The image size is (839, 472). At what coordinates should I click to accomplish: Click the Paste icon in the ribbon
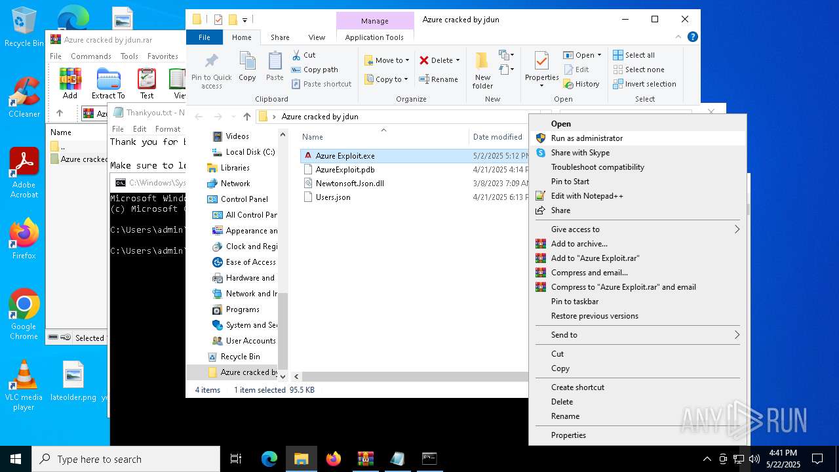tap(275, 62)
